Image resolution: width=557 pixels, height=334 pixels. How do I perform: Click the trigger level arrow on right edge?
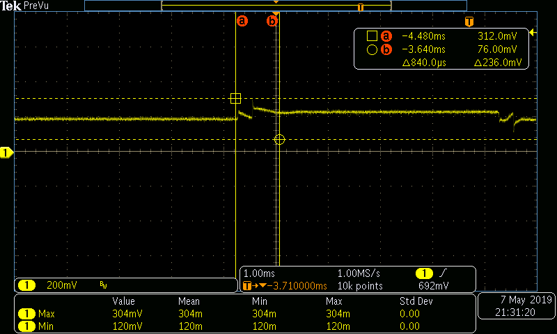[533, 33]
